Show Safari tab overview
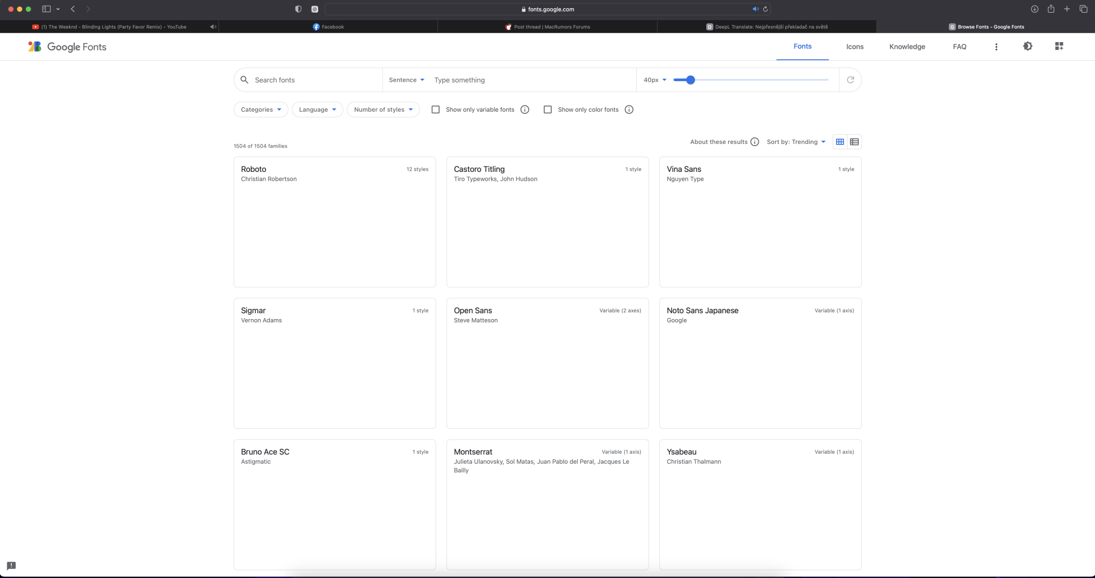The height and width of the screenshot is (578, 1095). pyautogui.click(x=1083, y=9)
